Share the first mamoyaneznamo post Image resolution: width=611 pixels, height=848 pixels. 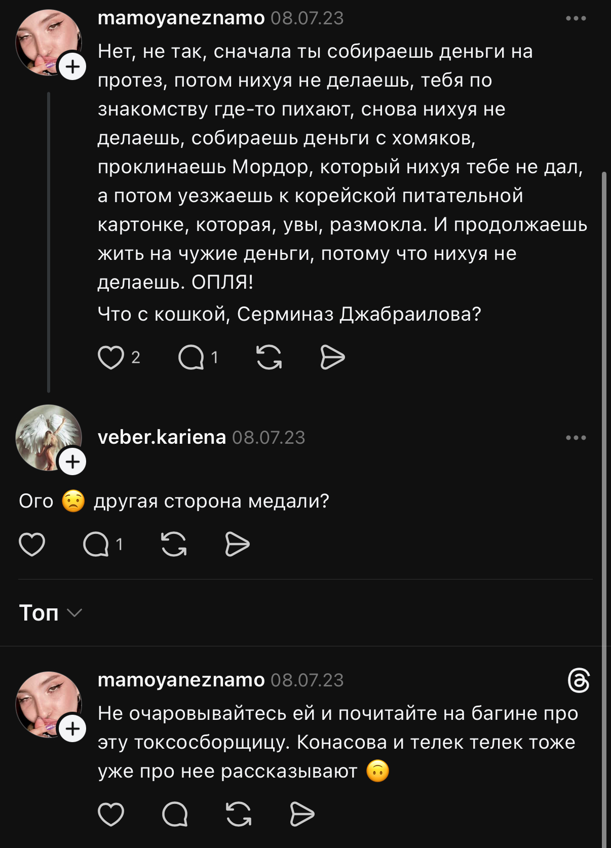point(333,358)
